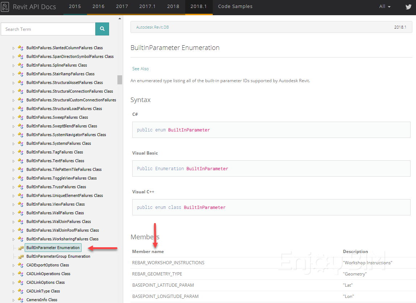Open the Twitter bird icon link
Viewport: 416px width, 303px height.
[408, 7]
